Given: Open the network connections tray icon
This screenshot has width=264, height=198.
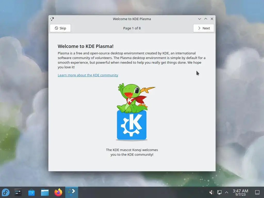Looking at the screenshot, I should tap(219, 192).
